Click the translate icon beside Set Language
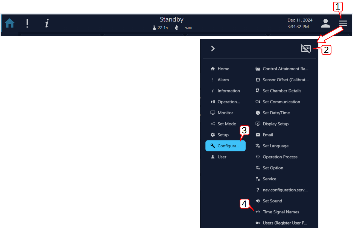Viewport: 355px width, 230px height. click(x=258, y=146)
